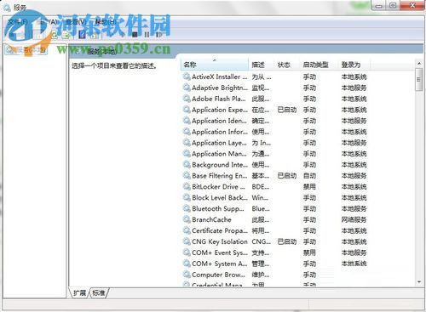Switch to the 扩展 tab
Screen dimensions: 426x312
pos(79,292)
